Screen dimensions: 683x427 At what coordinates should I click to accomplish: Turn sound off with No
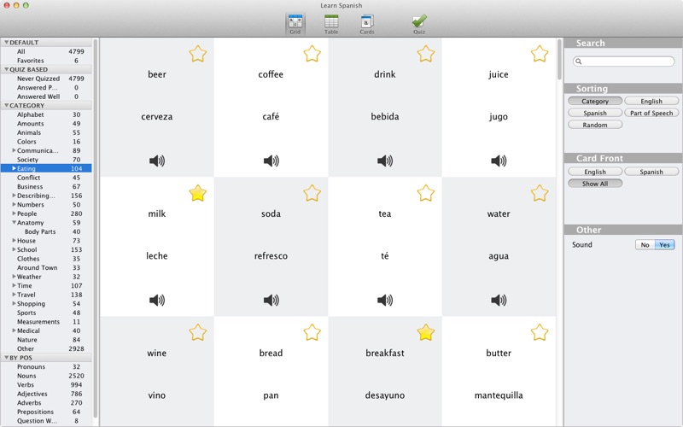click(x=645, y=245)
